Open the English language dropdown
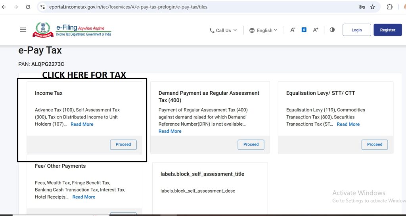Image resolution: width=406 pixels, height=216 pixels. tap(263, 30)
